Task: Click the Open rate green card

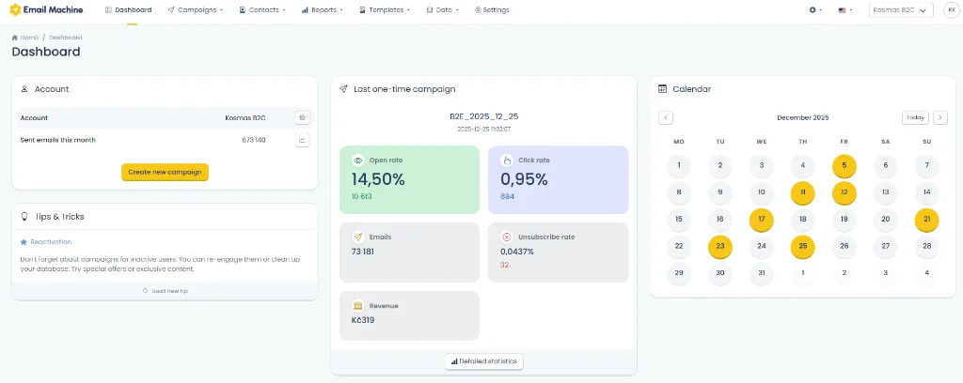Action: (x=410, y=179)
